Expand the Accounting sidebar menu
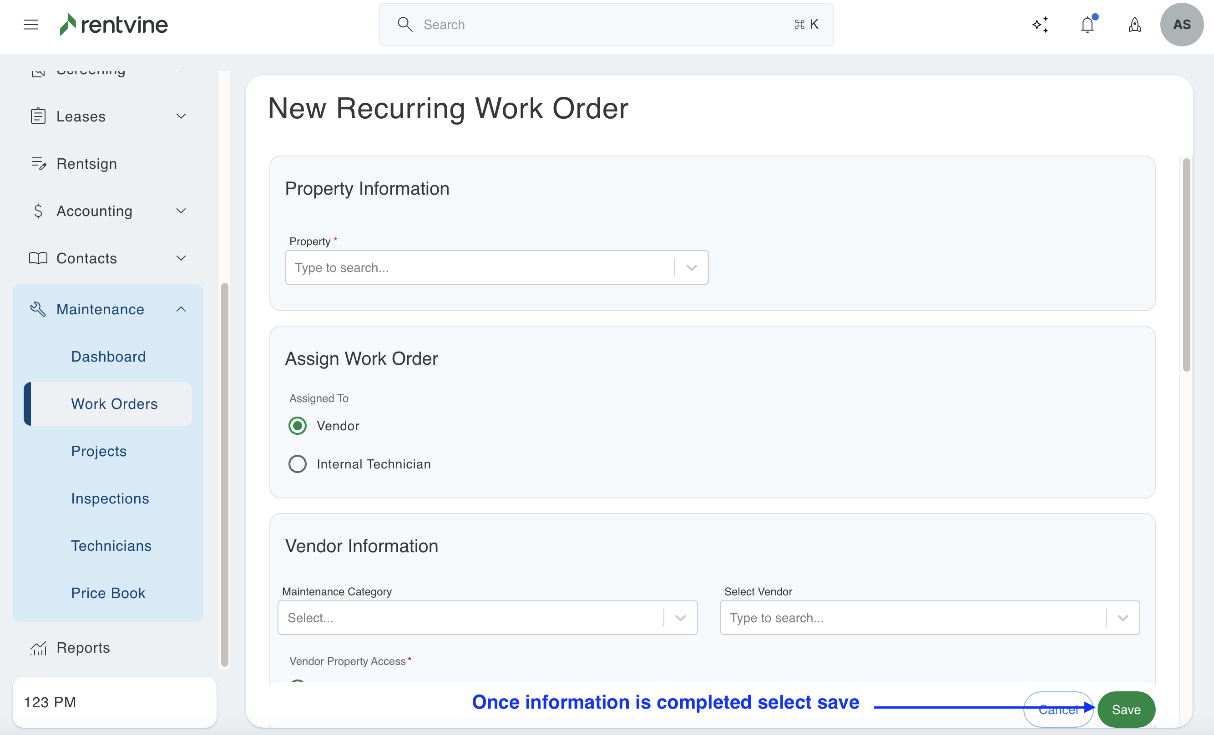The image size is (1214, 735). [x=181, y=211]
